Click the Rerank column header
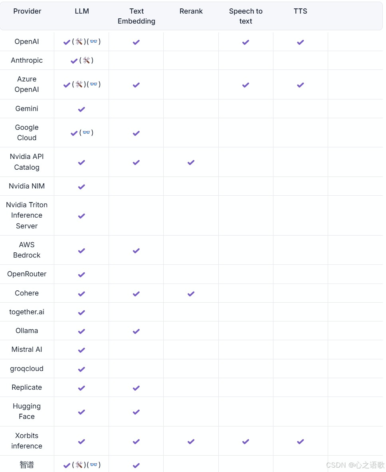The height and width of the screenshot is (472, 386). 191,11
